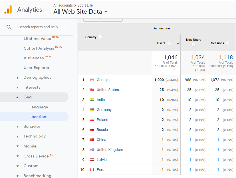Click the search magnifier icon

point(9,27)
